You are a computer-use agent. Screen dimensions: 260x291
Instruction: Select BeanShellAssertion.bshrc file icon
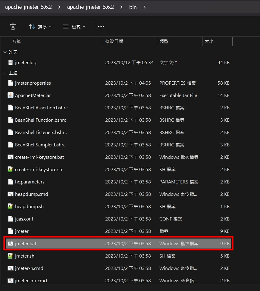(11, 108)
